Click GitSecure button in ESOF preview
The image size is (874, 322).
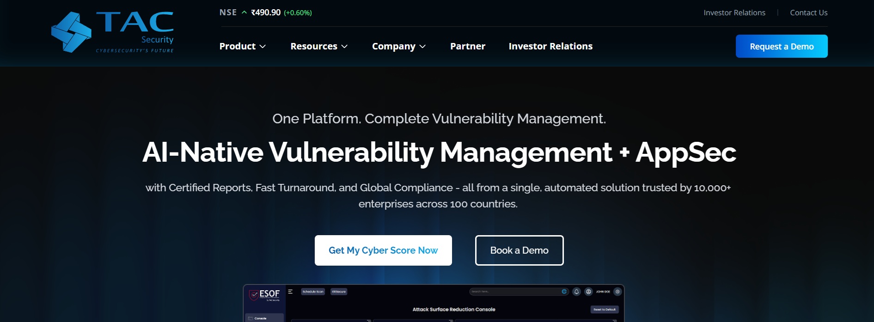(339, 292)
